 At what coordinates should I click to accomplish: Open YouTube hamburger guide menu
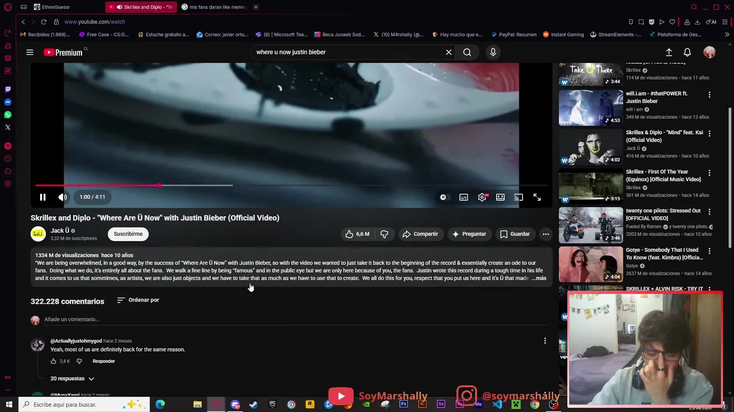point(30,52)
